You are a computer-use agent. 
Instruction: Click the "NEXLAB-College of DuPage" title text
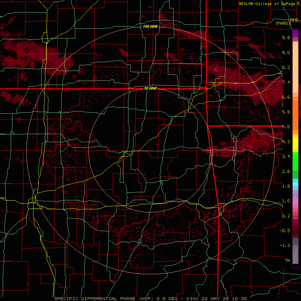pyautogui.click(x=267, y=4)
